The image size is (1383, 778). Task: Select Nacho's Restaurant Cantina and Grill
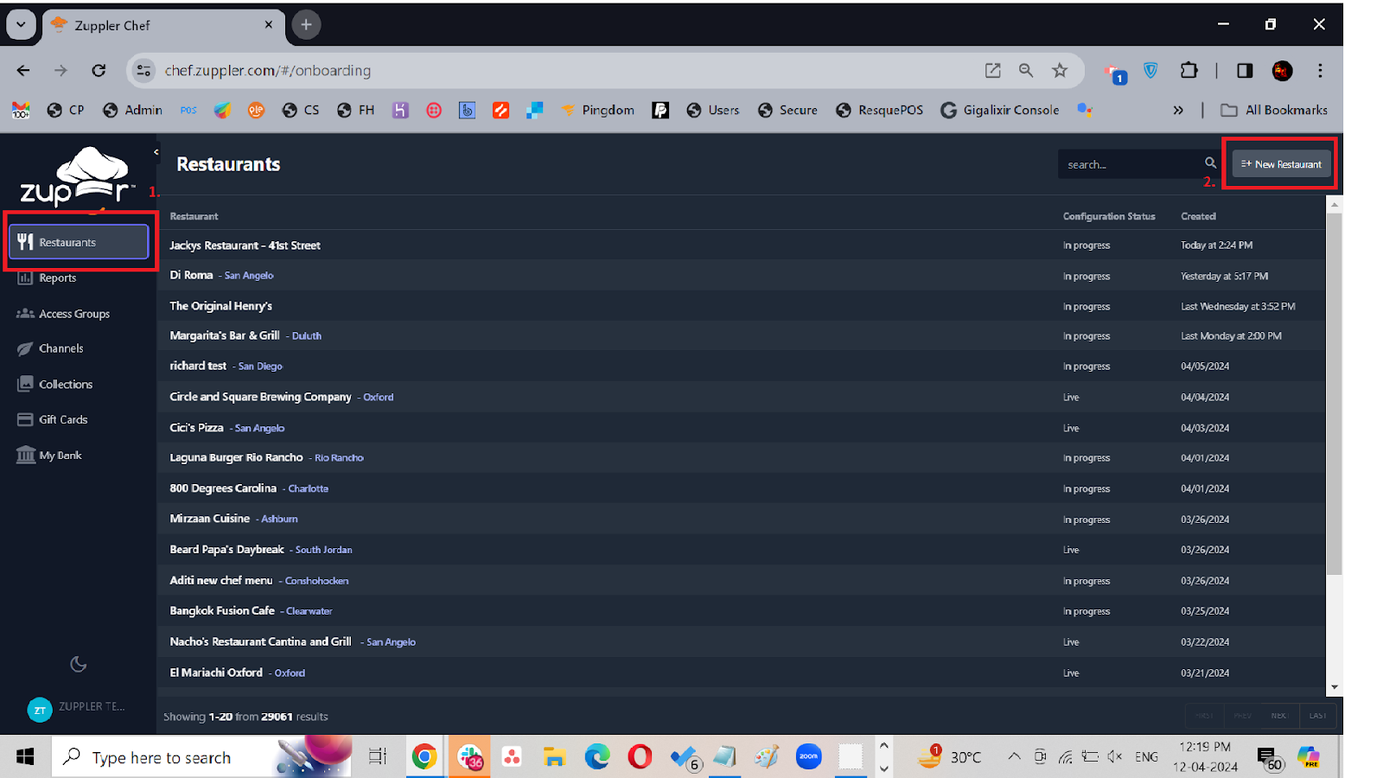741,642
